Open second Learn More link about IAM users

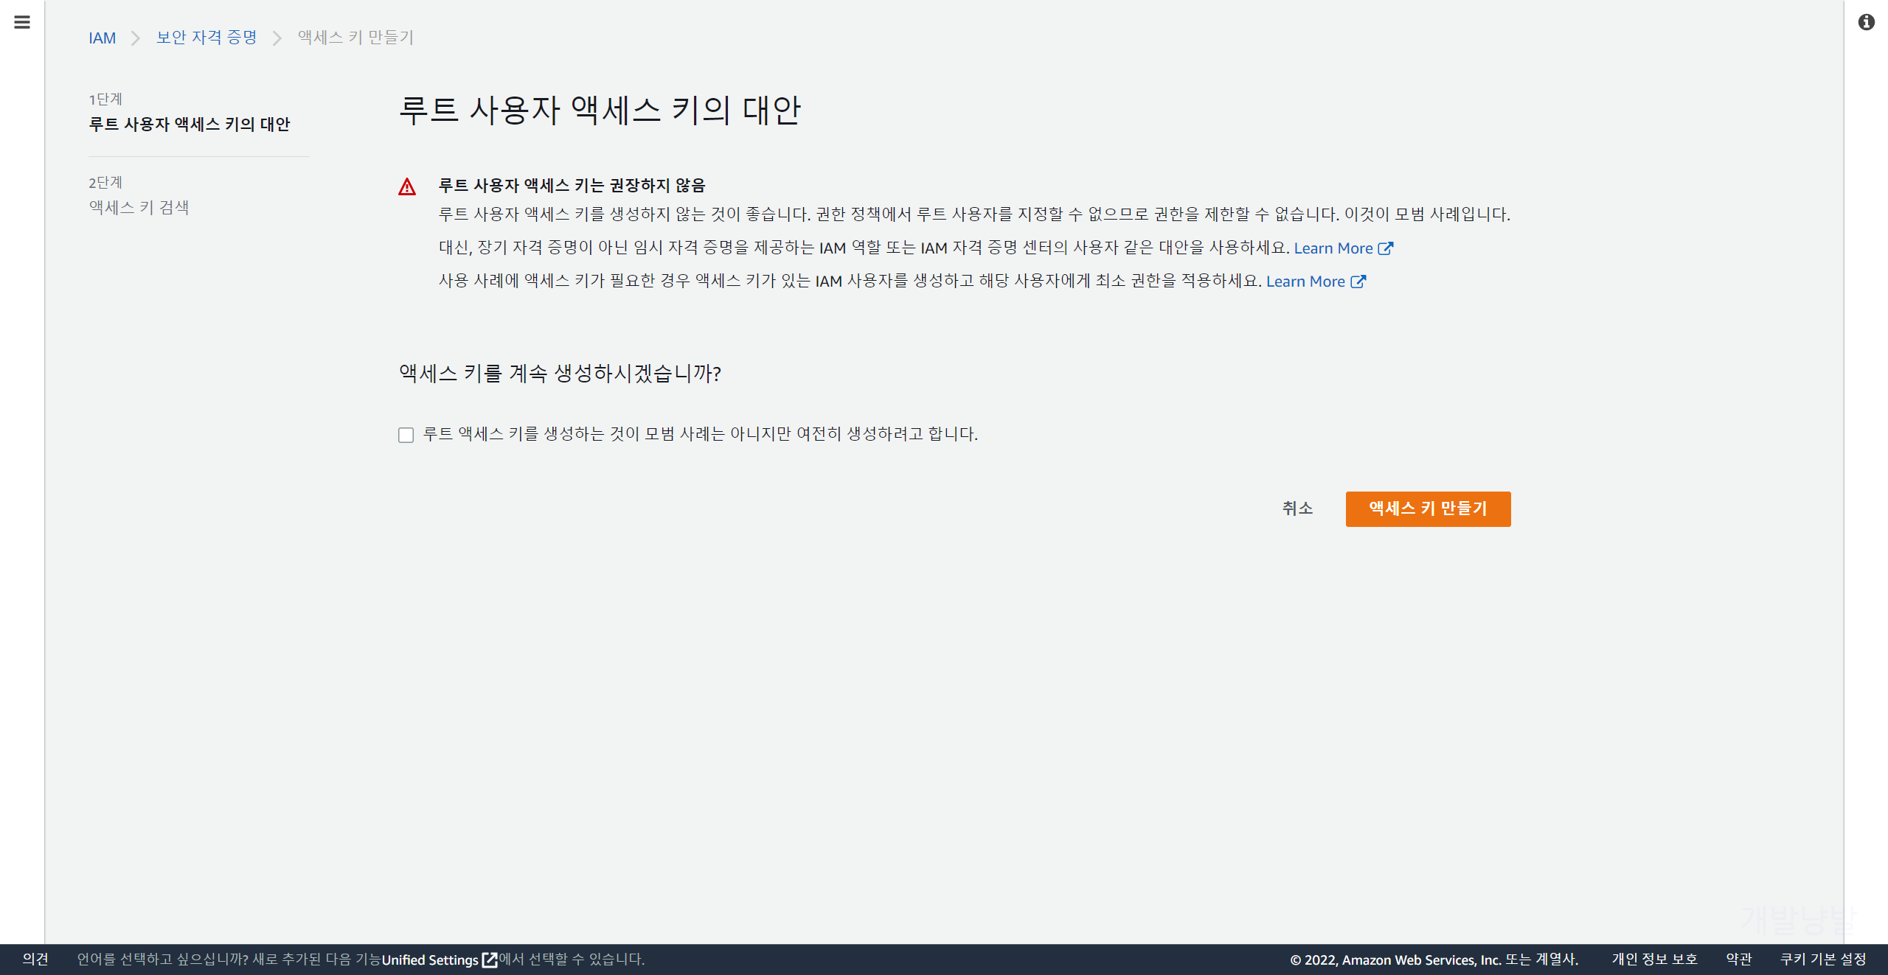click(x=1305, y=282)
